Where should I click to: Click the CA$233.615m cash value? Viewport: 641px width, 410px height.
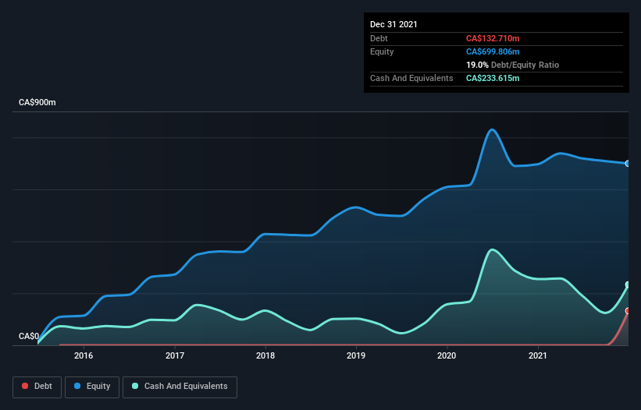[493, 78]
